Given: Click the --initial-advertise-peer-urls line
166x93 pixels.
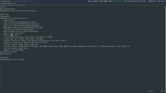Looking at the screenshot, I should [28, 37].
